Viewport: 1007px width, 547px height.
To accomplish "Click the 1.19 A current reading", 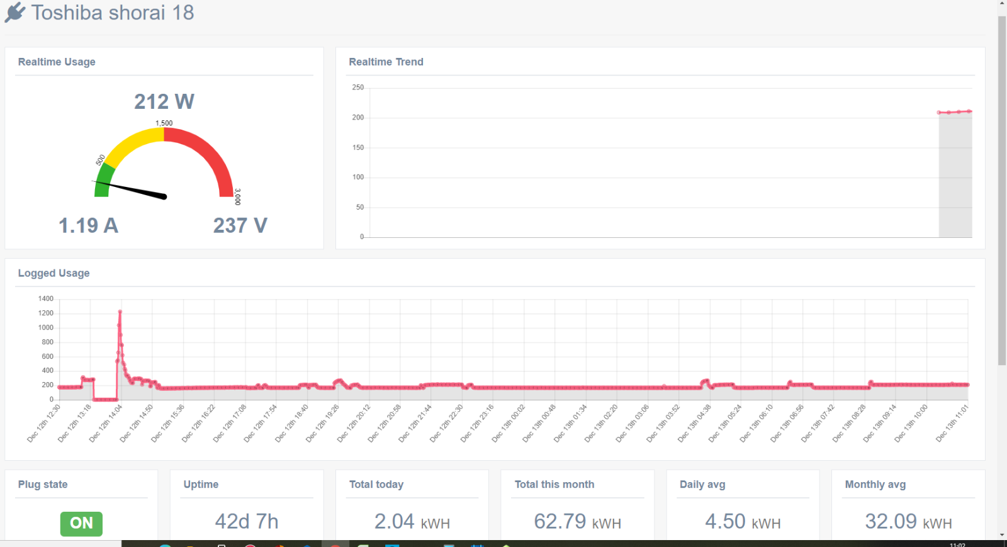I will tap(88, 225).
